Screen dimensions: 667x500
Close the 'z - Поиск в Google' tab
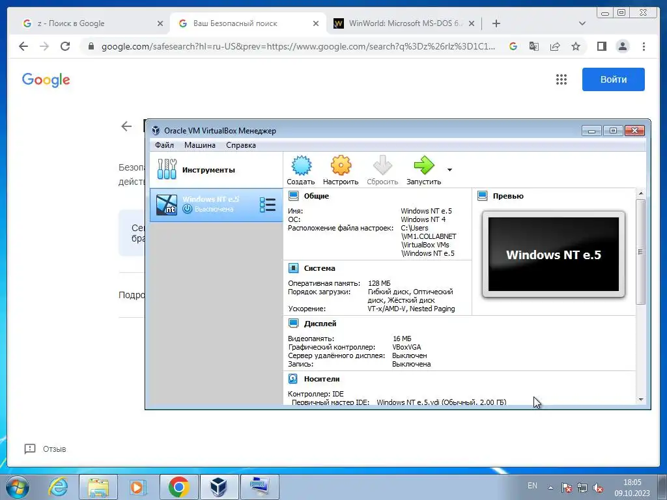coord(160,24)
